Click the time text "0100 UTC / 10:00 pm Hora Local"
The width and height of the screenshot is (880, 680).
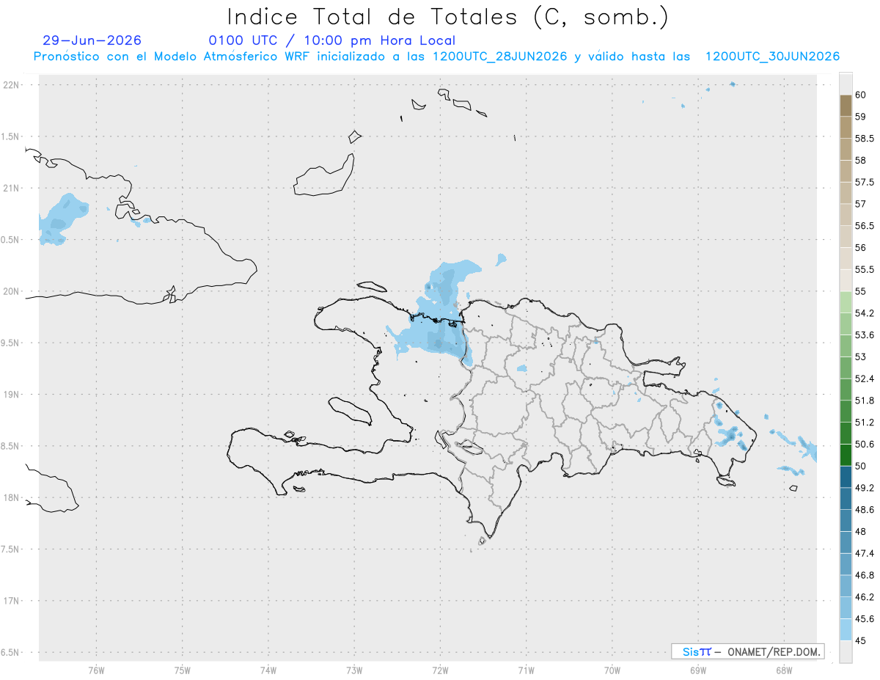[332, 41]
